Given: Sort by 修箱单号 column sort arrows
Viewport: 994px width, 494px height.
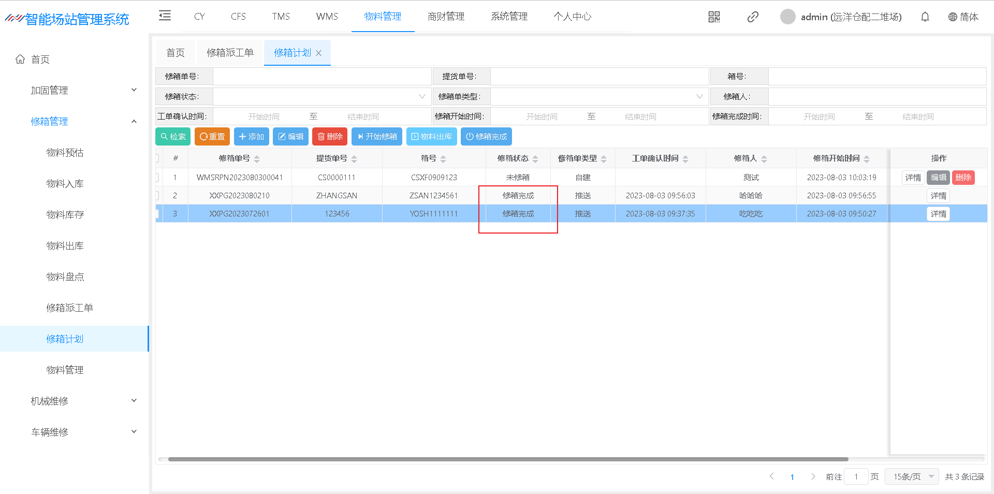Looking at the screenshot, I should [x=257, y=159].
